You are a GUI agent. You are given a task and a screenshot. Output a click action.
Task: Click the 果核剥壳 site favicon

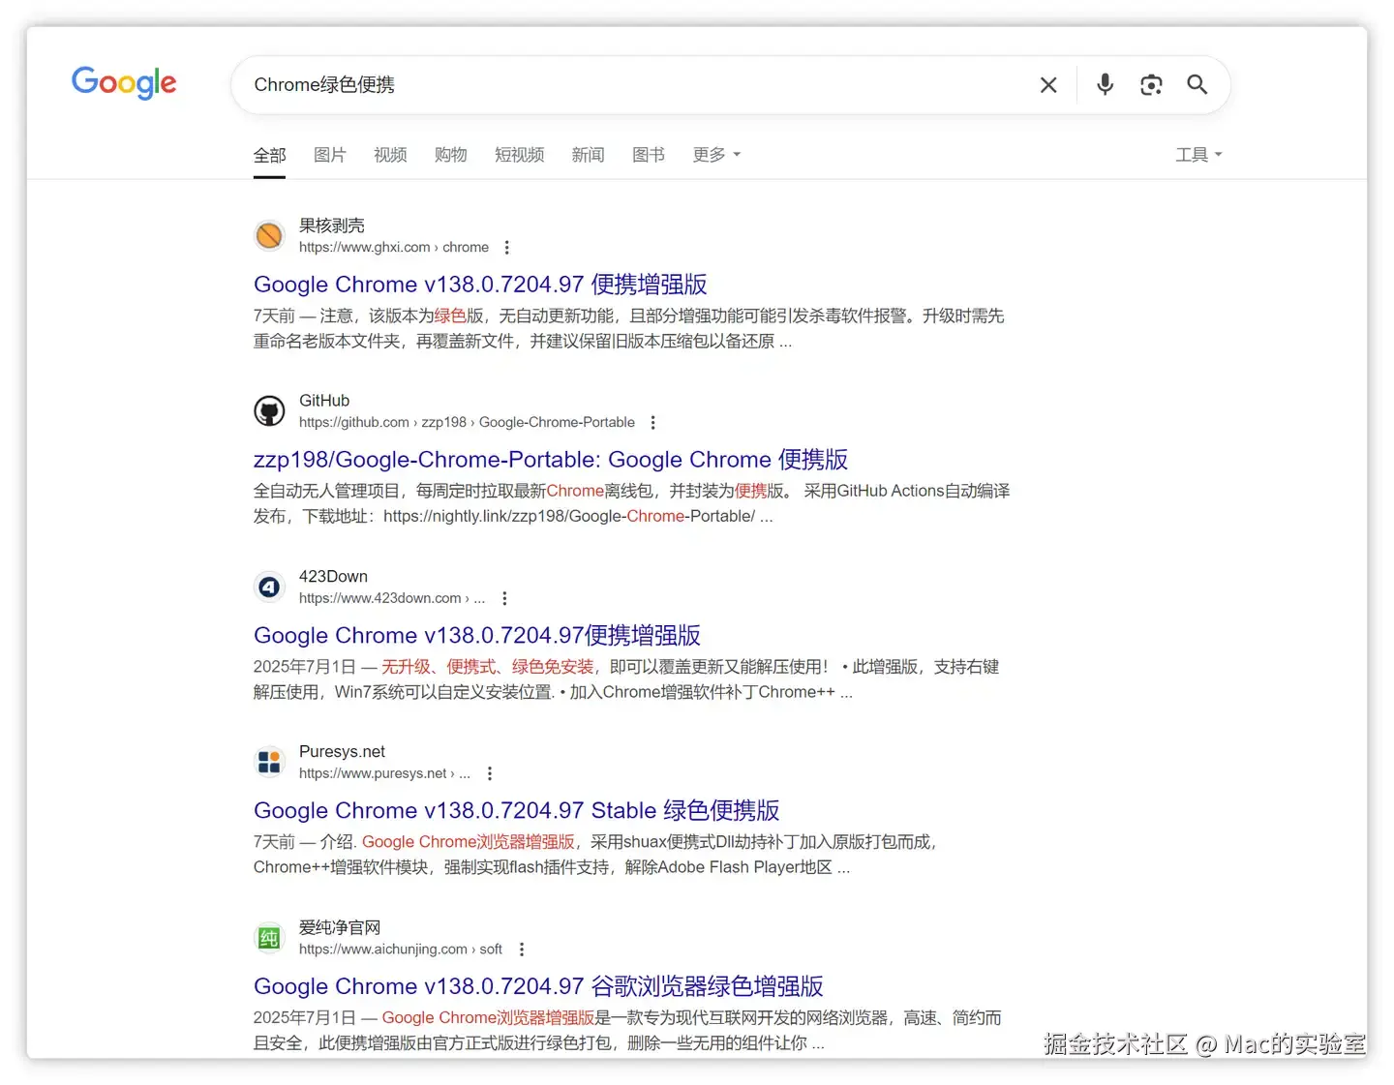click(x=269, y=235)
